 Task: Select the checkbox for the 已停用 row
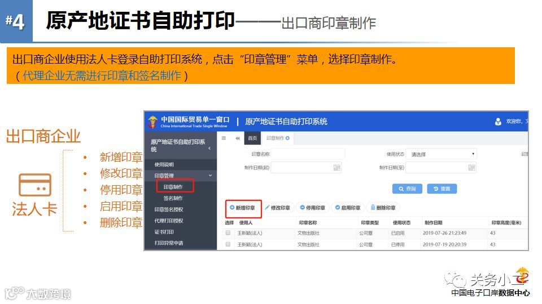pyautogui.click(x=228, y=244)
